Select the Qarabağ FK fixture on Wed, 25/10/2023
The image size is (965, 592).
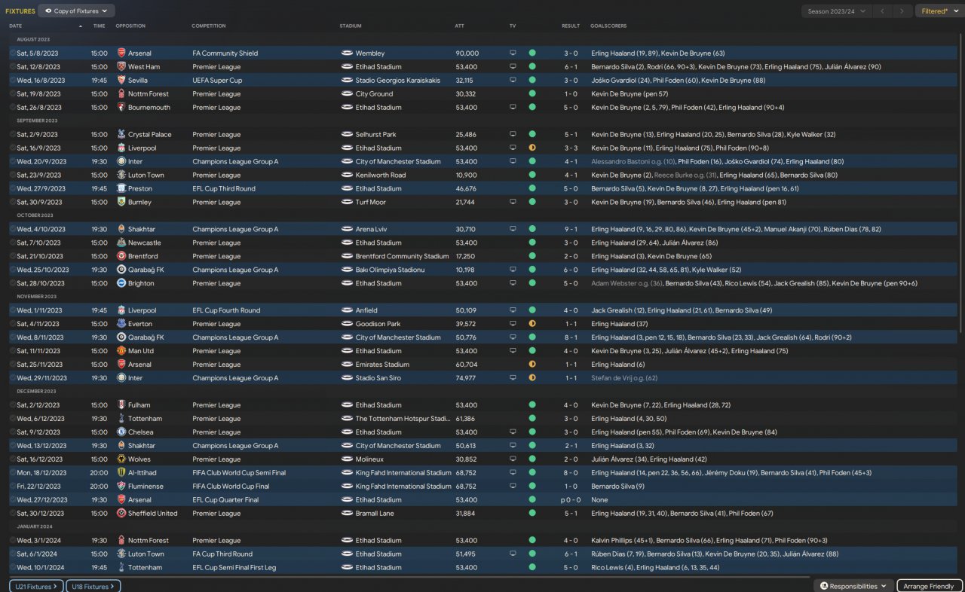coord(482,270)
